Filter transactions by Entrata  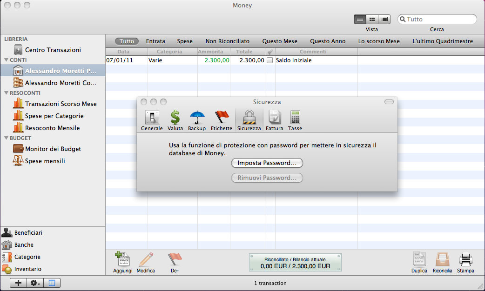(155, 41)
